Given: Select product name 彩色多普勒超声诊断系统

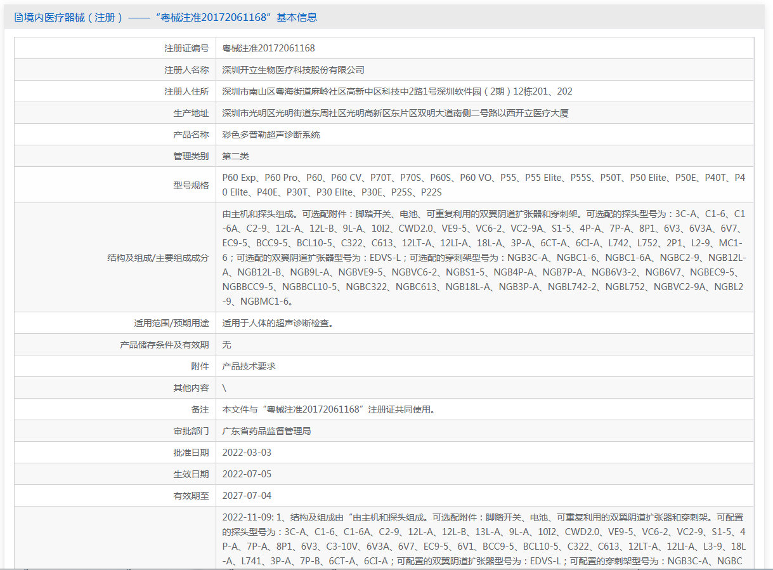Looking at the screenshot, I should coord(271,135).
